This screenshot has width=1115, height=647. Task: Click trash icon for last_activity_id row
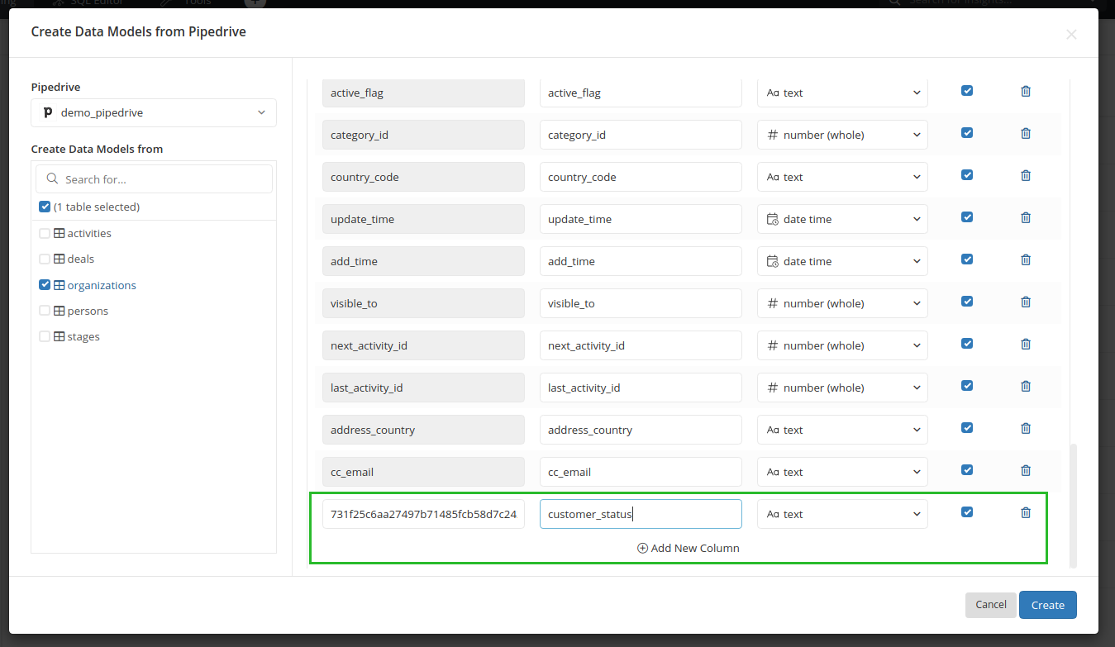pos(1026,387)
